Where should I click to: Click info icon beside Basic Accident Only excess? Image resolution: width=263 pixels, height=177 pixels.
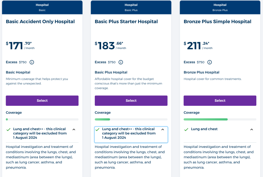32,62
